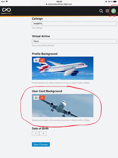This screenshot has width=118, height=158.
Task: Delete the User Card Background image
Action: (x=42, y=97)
